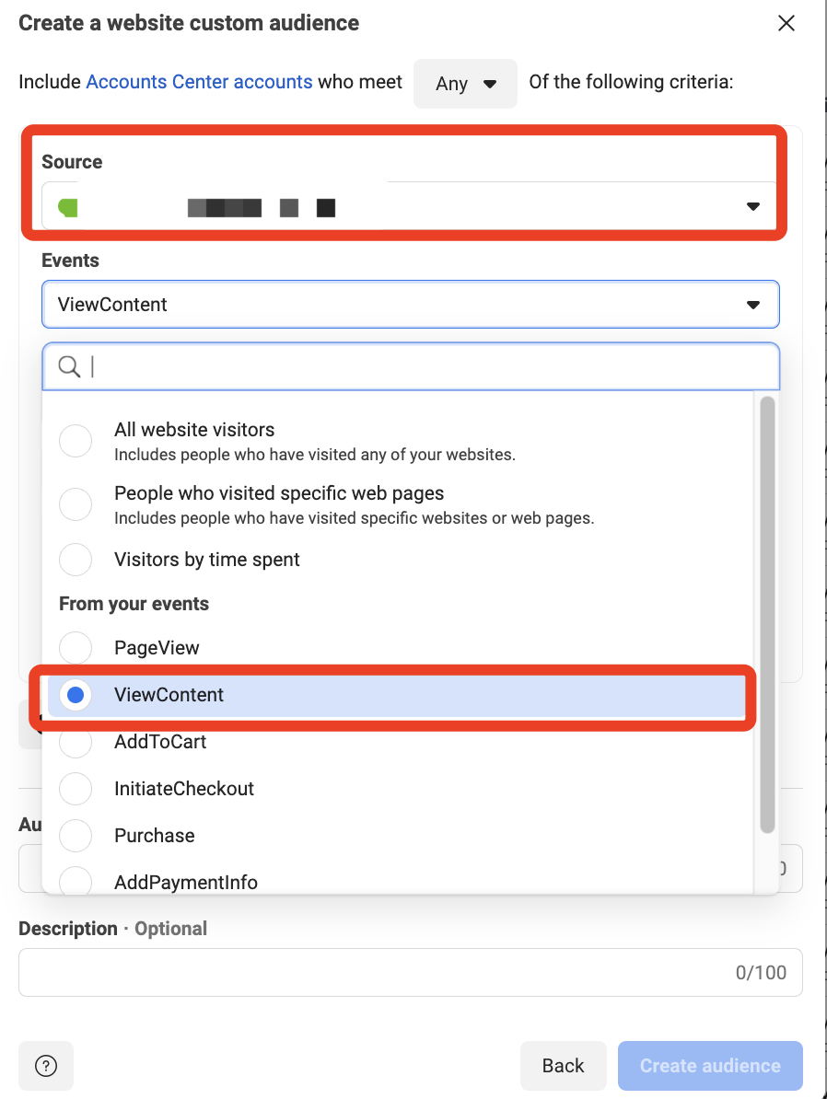Select All website visitors radio option

click(76, 441)
